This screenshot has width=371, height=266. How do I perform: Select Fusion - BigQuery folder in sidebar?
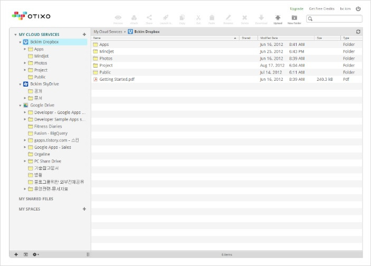pos(51,133)
